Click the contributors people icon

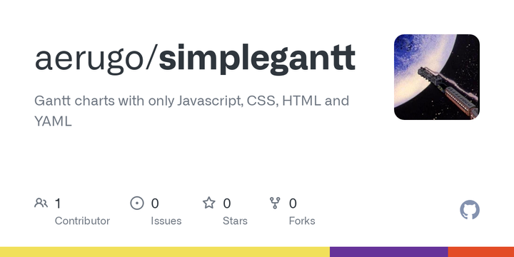point(41,203)
